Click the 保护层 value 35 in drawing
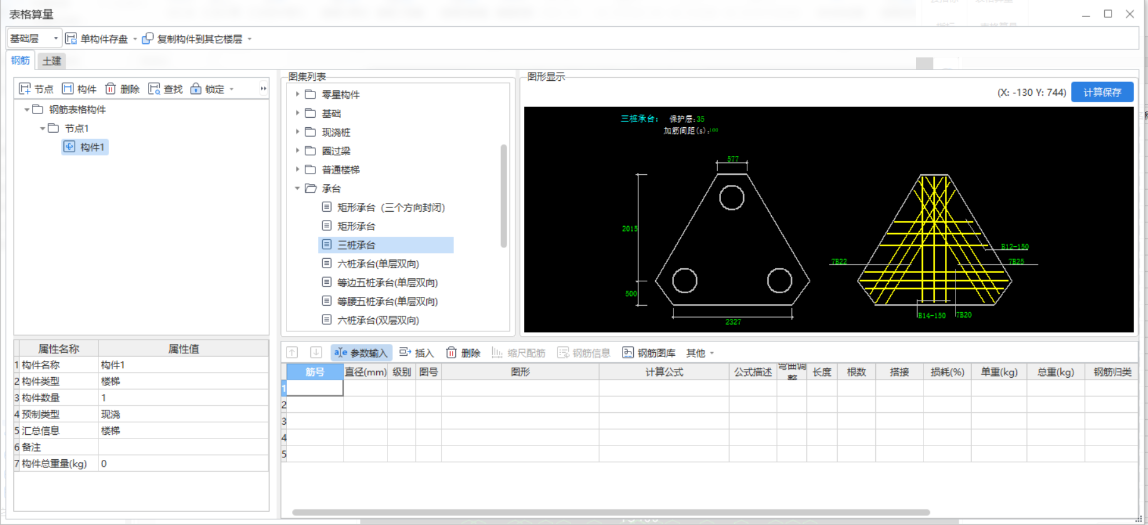Viewport: 1148px width, 525px height. point(700,119)
